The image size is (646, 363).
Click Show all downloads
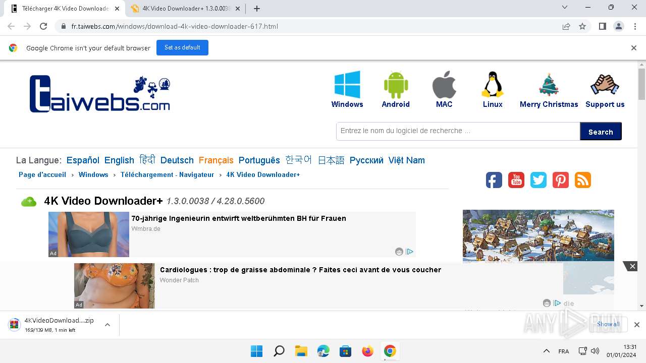pos(608,325)
